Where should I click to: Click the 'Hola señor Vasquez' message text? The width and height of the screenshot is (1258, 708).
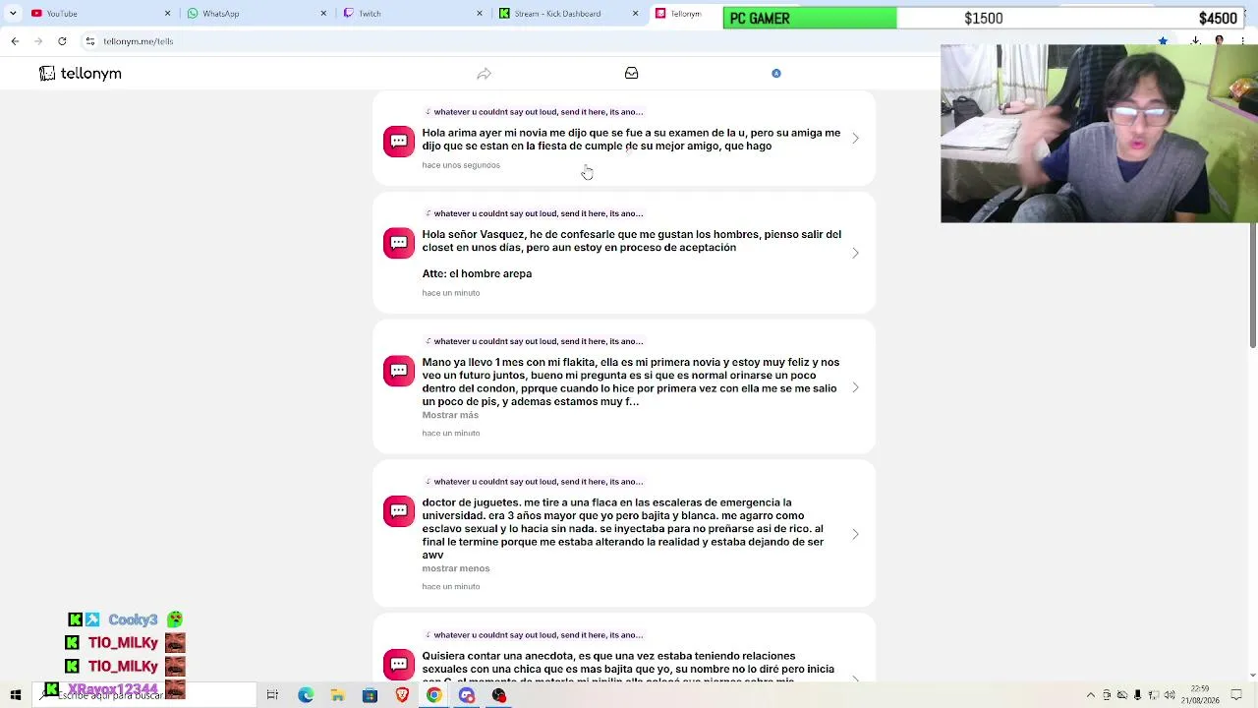coord(631,241)
